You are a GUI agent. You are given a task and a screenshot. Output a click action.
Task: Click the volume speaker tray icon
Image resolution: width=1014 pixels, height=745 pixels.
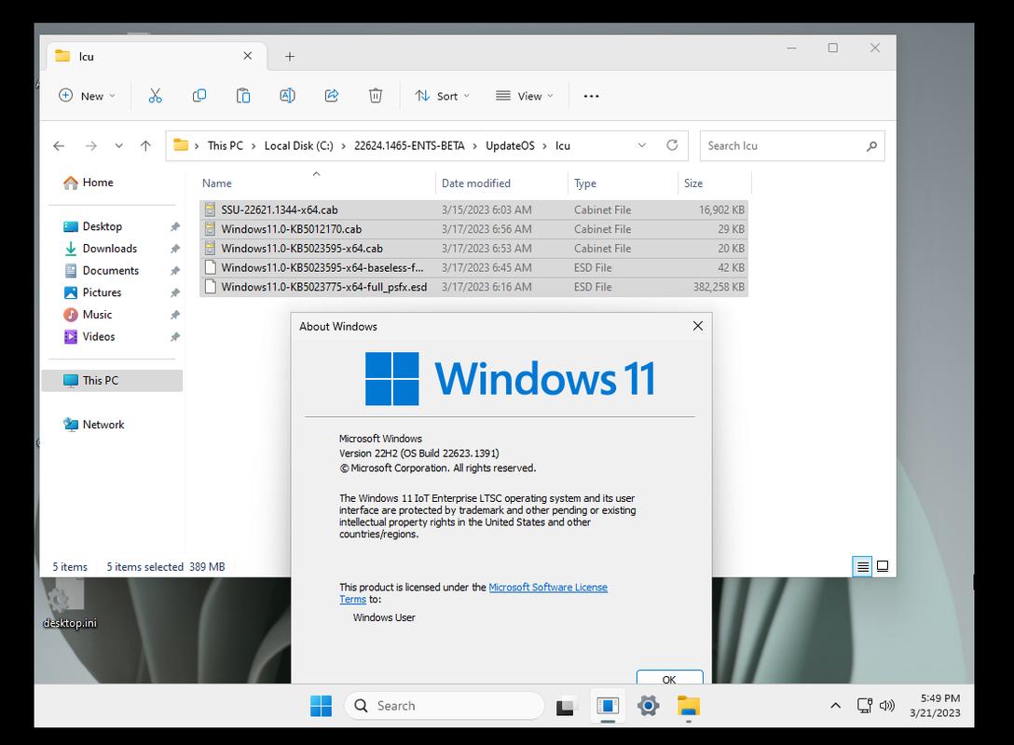(886, 706)
